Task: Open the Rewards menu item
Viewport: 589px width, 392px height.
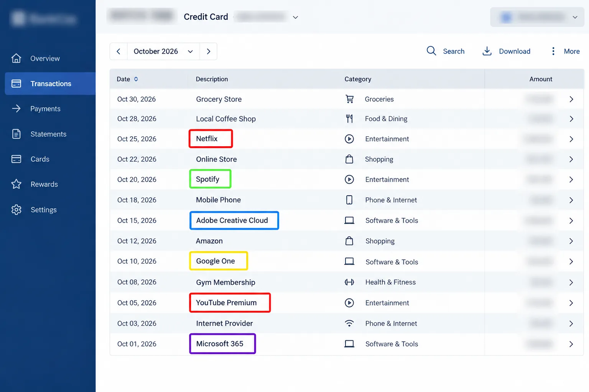Action: tap(44, 184)
